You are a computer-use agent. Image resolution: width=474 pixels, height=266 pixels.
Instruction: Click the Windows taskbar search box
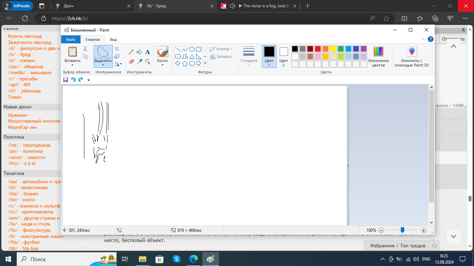pyautogui.click(x=66, y=259)
